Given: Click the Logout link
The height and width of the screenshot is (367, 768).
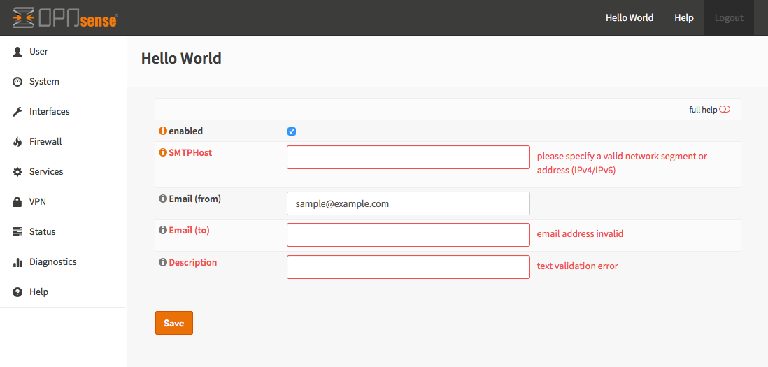Looking at the screenshot, I should (x=729, y=17).
